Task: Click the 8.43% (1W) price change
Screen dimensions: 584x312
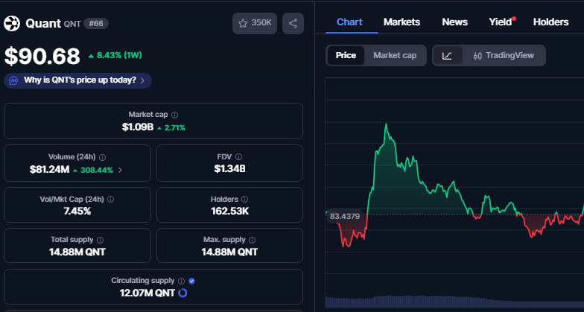Action: 115,55
